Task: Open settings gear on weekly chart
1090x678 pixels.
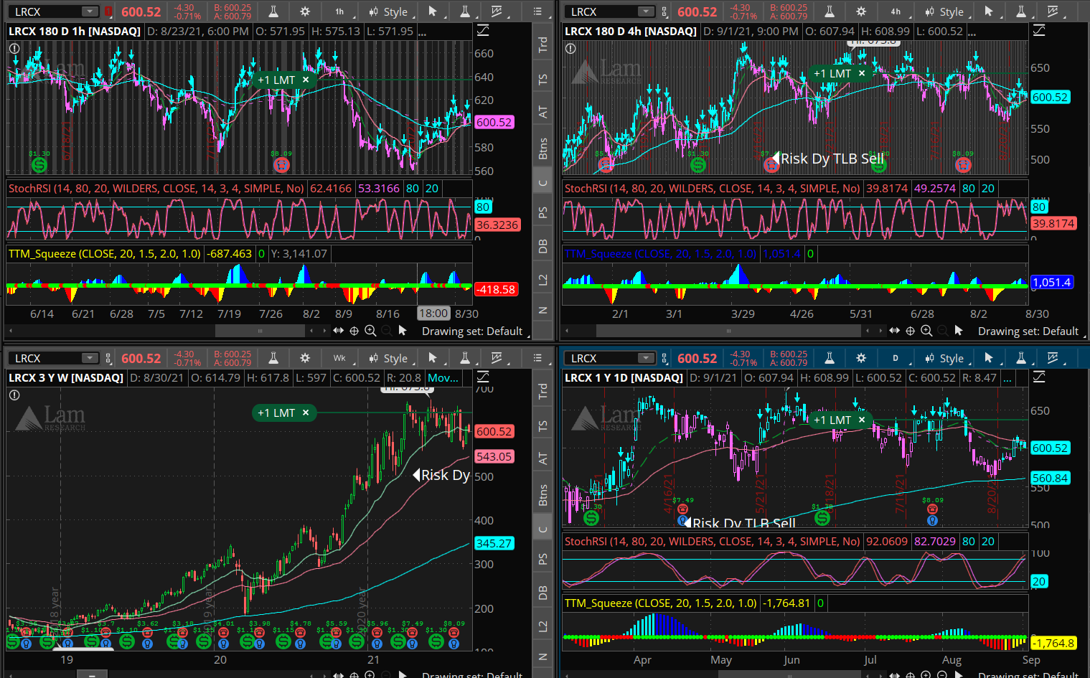Action: (305, 358)
